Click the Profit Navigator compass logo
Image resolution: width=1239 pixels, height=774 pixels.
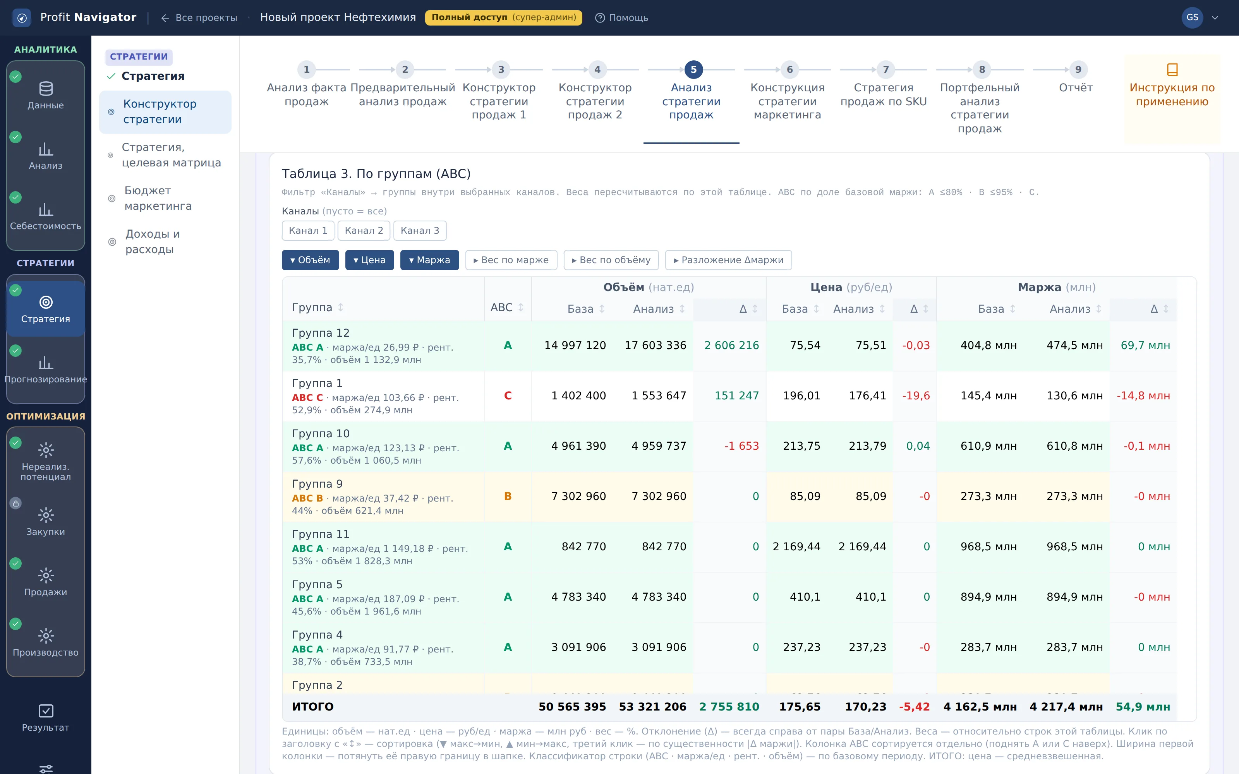click(22, 18)
